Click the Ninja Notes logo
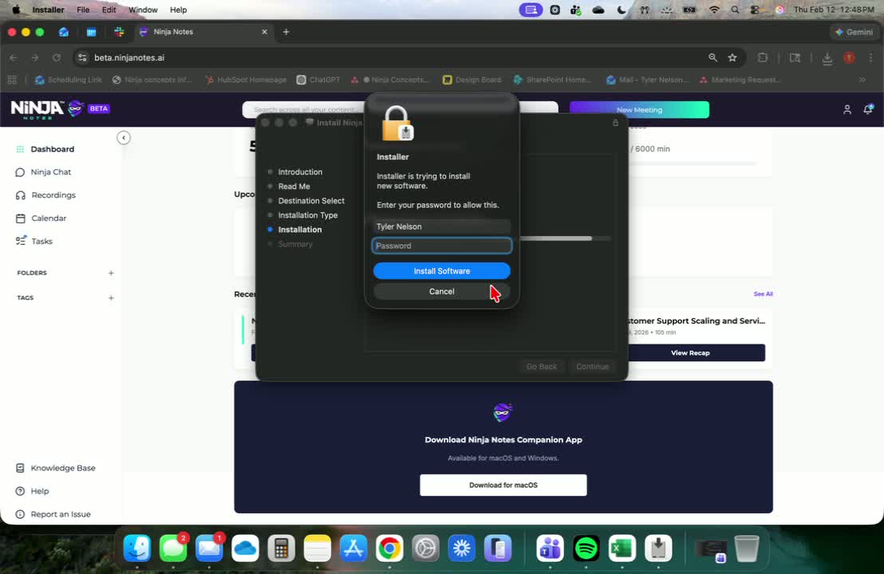 tap(47, 108)
